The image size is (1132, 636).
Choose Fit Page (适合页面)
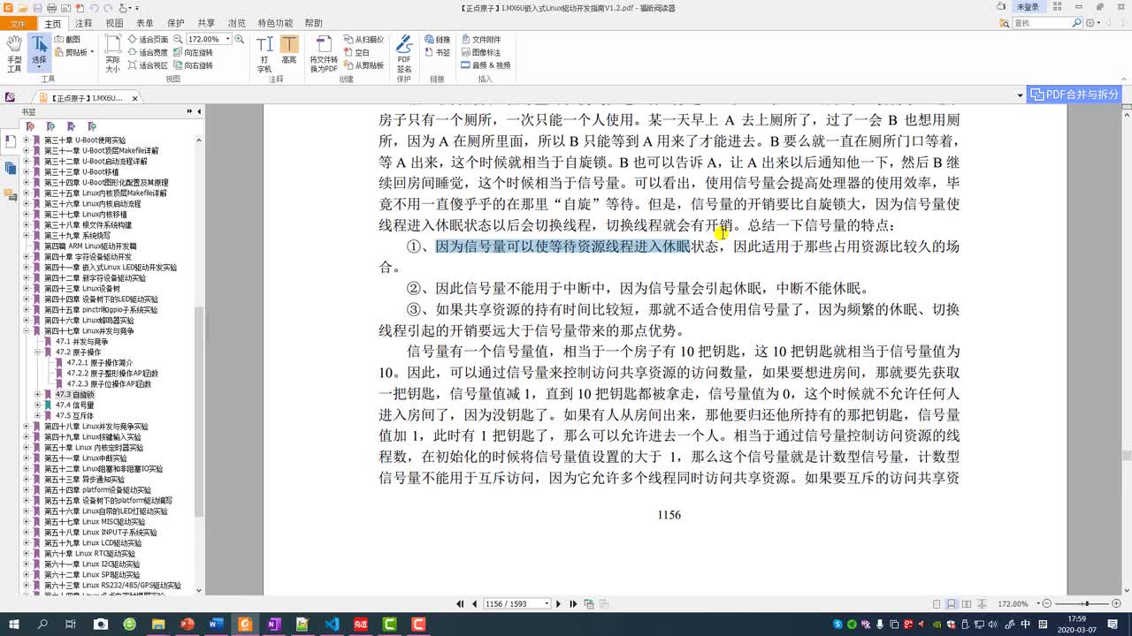[x=148, y=40]
